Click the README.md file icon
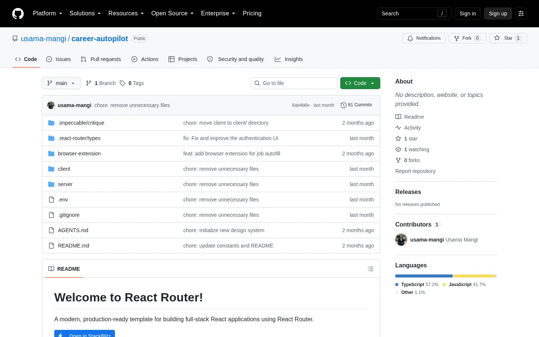 (x=51, y=246)
